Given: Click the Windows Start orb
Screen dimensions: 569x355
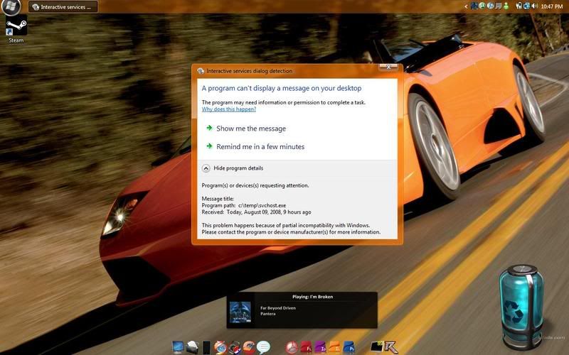Looking at the screenshot, I should pyautogui.click(x=10, y=7).
